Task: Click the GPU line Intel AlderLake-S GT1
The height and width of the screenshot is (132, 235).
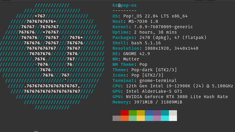Action: pyautogui.click(x=147, y=91)
